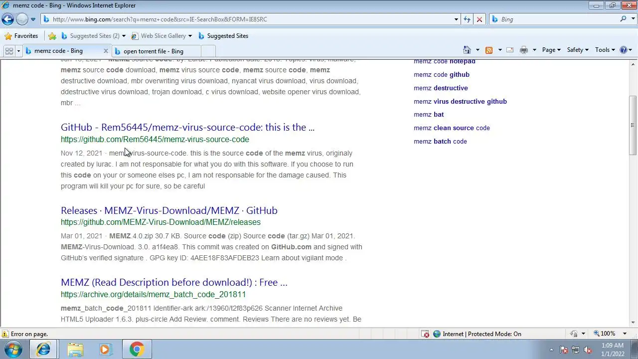Click the Home icon in command bar

[x=467, y=50]
